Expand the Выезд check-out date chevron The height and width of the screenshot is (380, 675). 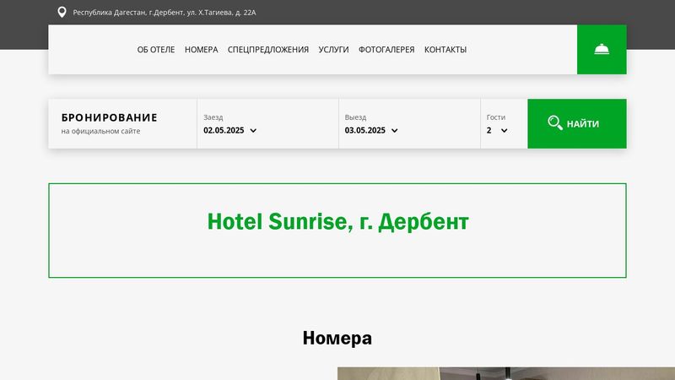(x=394, y=131)
